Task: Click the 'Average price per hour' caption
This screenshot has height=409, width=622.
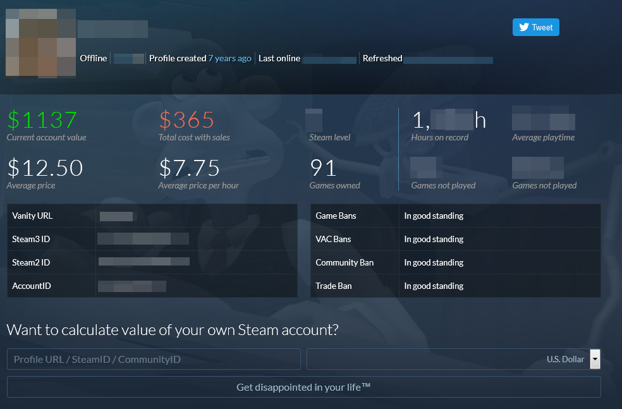Action: tap(198, 186)
